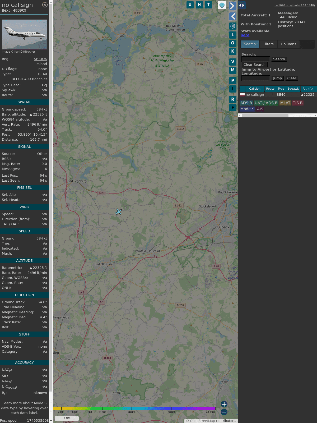The width and height of the screenshot is (317, 423).
Task: Toggle the F map button
Action: [233, 108]
